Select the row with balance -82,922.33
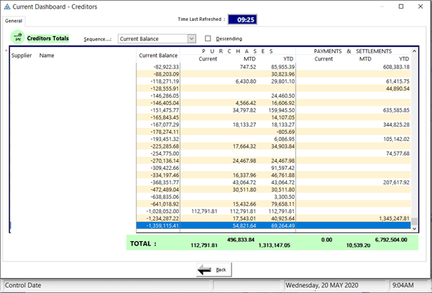The image size is (432, 293). point(273,67)
